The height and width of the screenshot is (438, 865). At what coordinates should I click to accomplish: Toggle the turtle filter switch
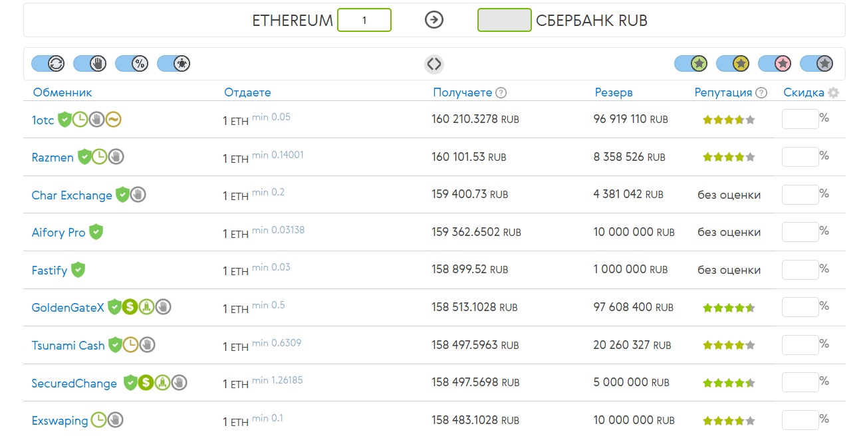pyautogui.click(x=174, y=64)
